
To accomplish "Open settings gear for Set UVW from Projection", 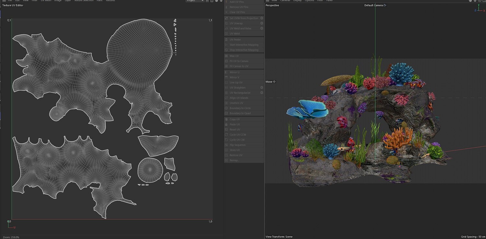I will click(x=262, y=18).
